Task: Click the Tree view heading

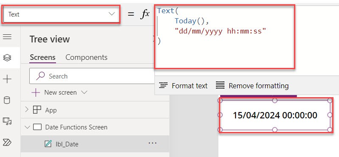Action: click(x=50, y=39)
